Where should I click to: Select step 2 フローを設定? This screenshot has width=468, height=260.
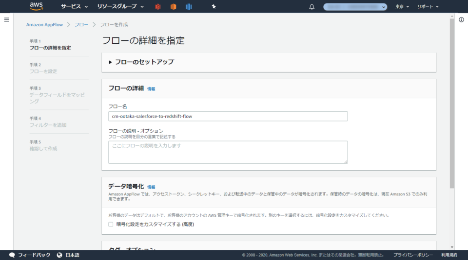tap(43, 71)
